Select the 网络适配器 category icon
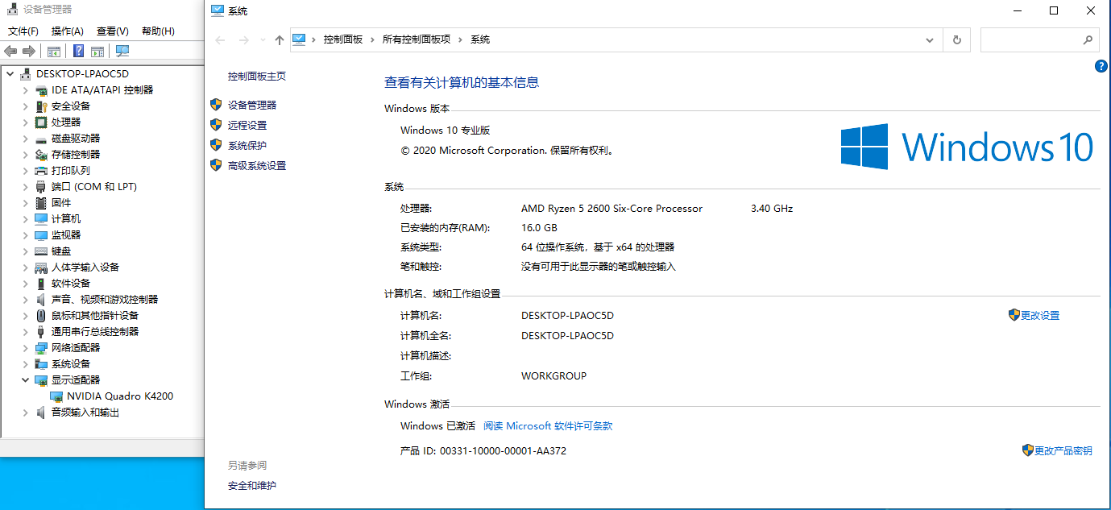Screen dimensions: 1111x510 click(41, 347)
